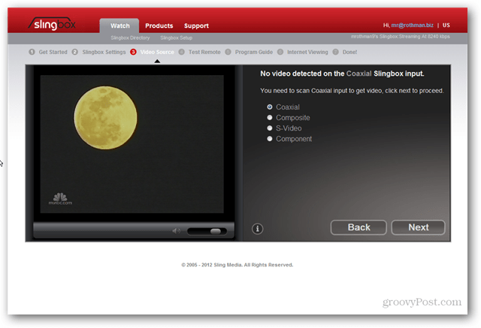Viewport: 481px width, 328px height.
Task: Mute audio with the speaker icon
Action: [177, 231]
